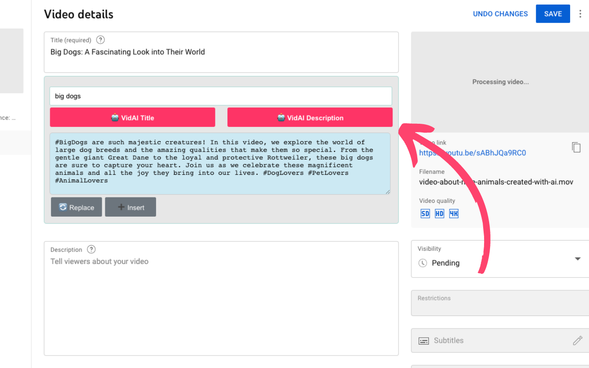The width and height of the screenshot is (589, 368).
Task: Click the Description help question mark icon
Action: pos(91,249)
